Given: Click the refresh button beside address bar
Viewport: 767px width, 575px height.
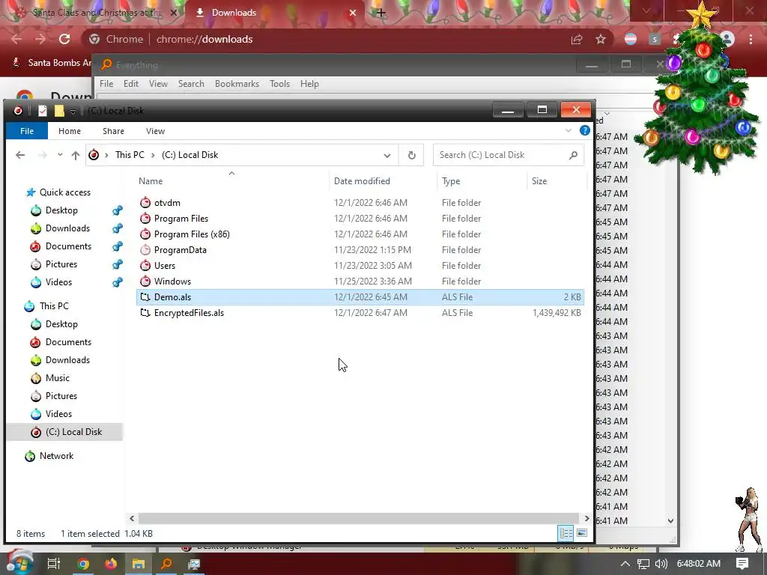Looking at the screenshot, I should [411, 155].
